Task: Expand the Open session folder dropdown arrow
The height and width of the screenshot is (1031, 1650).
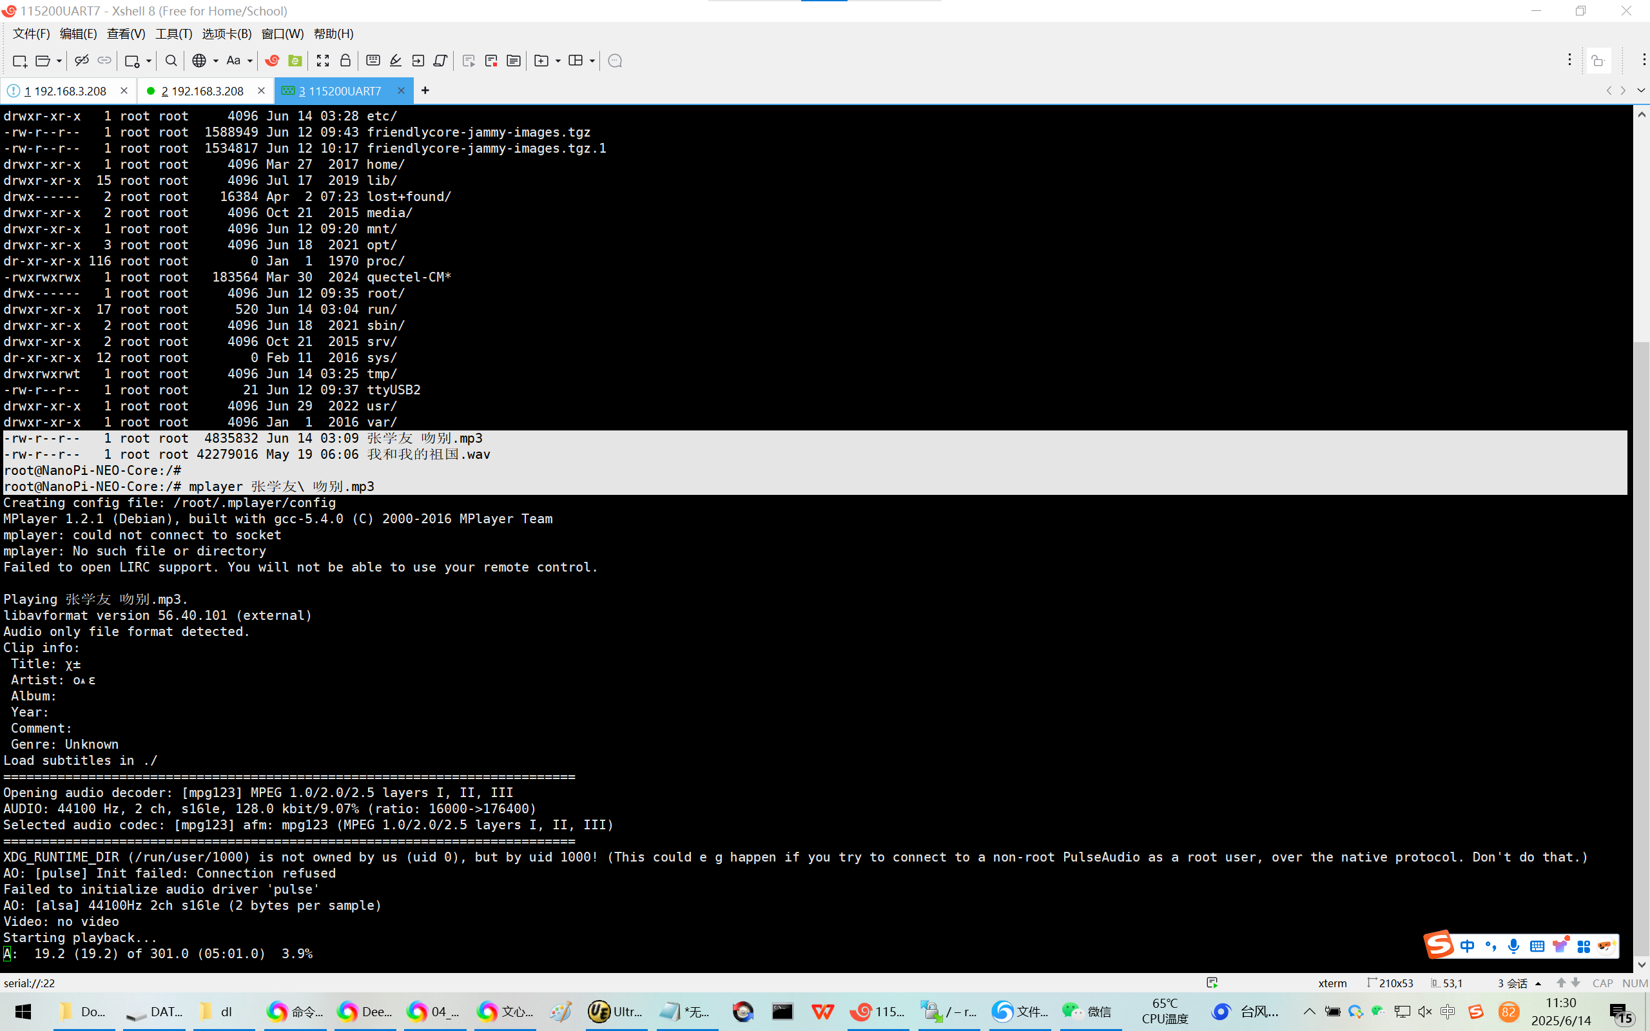Action: coord(59,61)
